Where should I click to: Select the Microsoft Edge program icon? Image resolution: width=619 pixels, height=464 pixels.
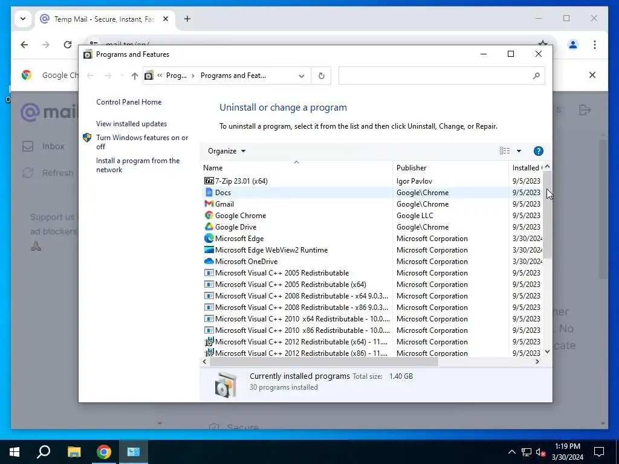[x=209, y=238]
